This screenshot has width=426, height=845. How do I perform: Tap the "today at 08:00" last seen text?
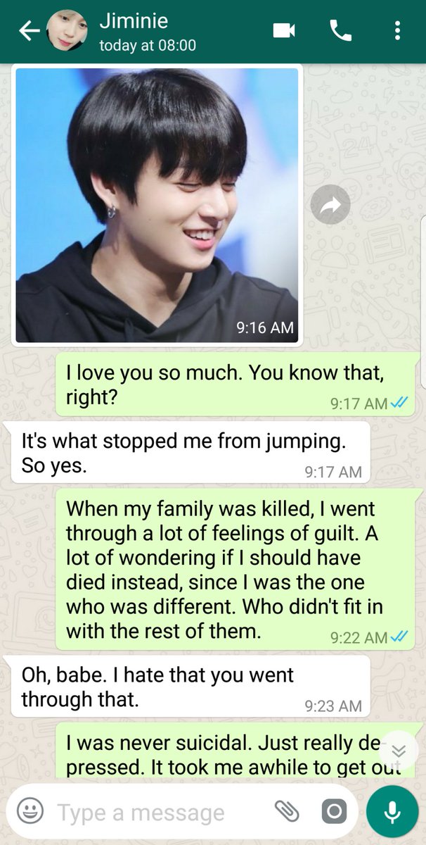[x=148, y=46]
